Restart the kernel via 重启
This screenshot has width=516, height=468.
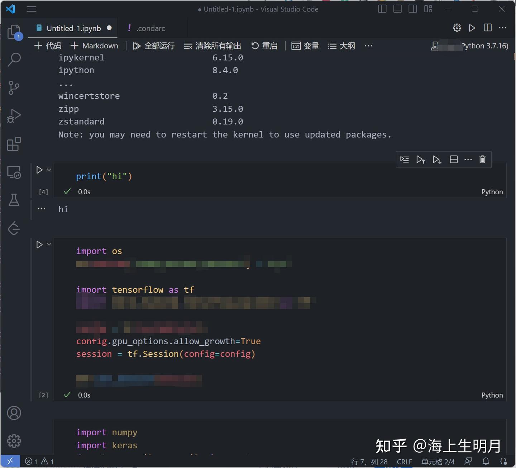click(264, 46)
